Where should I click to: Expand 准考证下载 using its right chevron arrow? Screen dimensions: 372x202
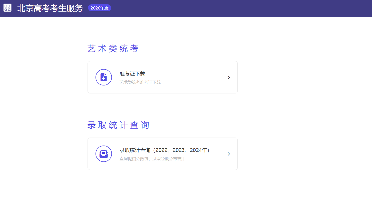229,78
